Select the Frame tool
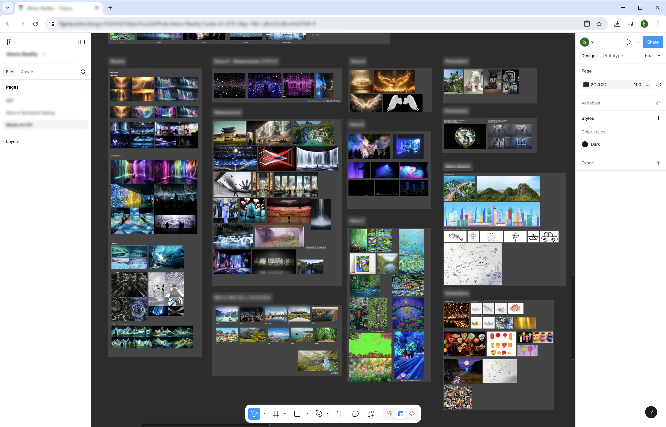 [276, 414]
